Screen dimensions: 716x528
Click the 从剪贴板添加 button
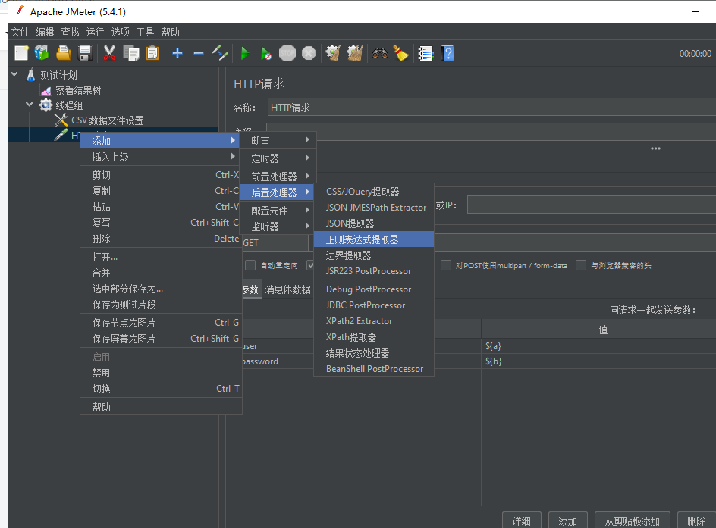pos(633,520)
